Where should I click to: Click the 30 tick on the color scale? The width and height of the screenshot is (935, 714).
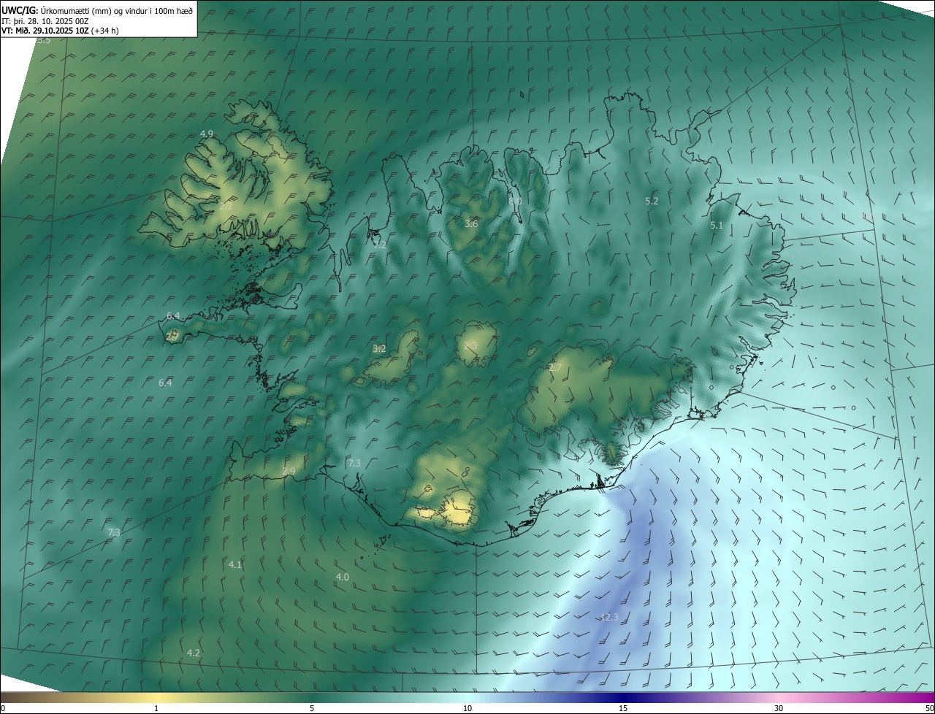779,708
